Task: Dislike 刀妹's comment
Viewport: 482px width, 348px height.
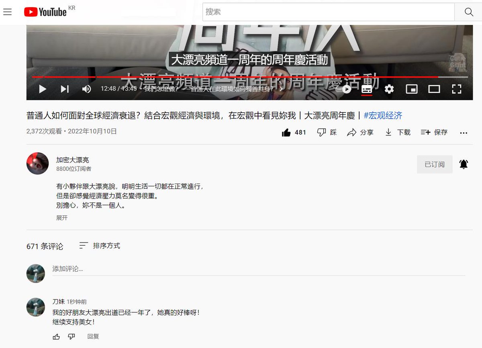Action: (71, 336)
